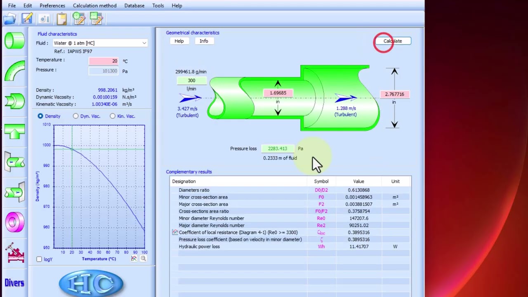Click the density value 998.2061
This screenshot has height=297, width=528.
[x=107, y=90]
